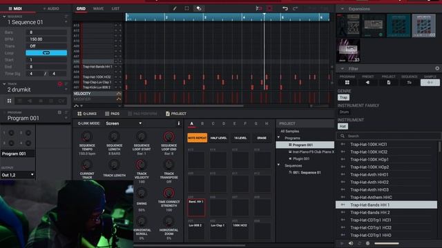
Task: Open the Q-Link Mode Screen dropdown
Action: point(124,123)
